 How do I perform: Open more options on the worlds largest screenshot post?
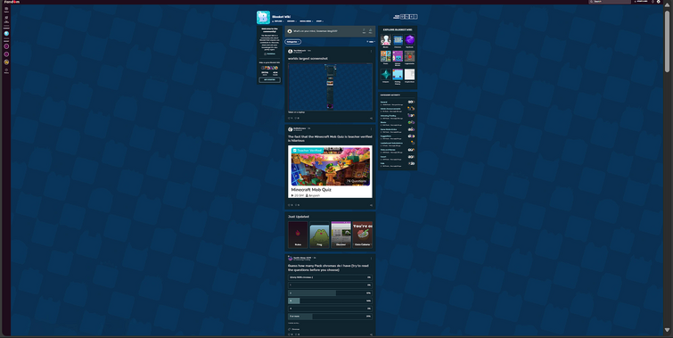pyautogui.click(x=372, y=51)
